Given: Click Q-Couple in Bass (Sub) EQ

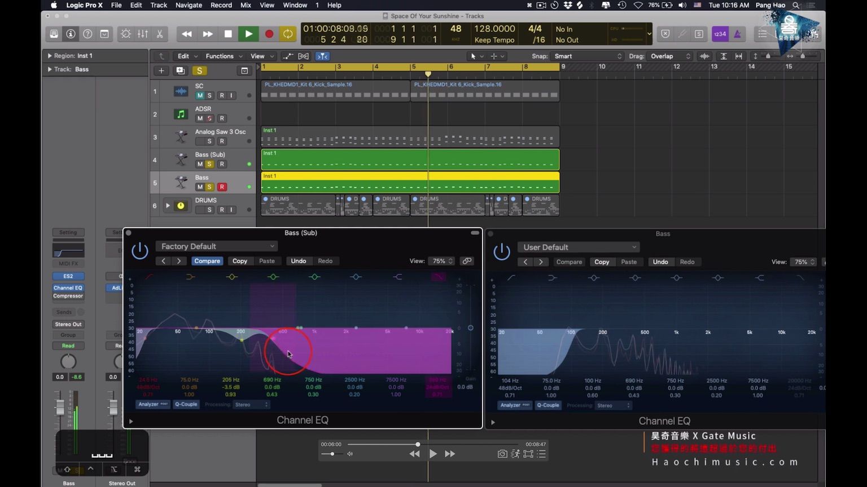Looking at the screenshot, I should pos(186,405).
